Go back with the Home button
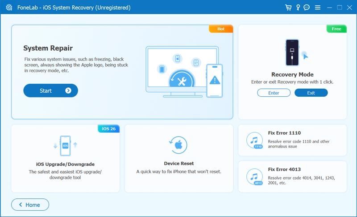Image resolution: width=357 pixels, height=217 pixels. [x=30, y=205]
